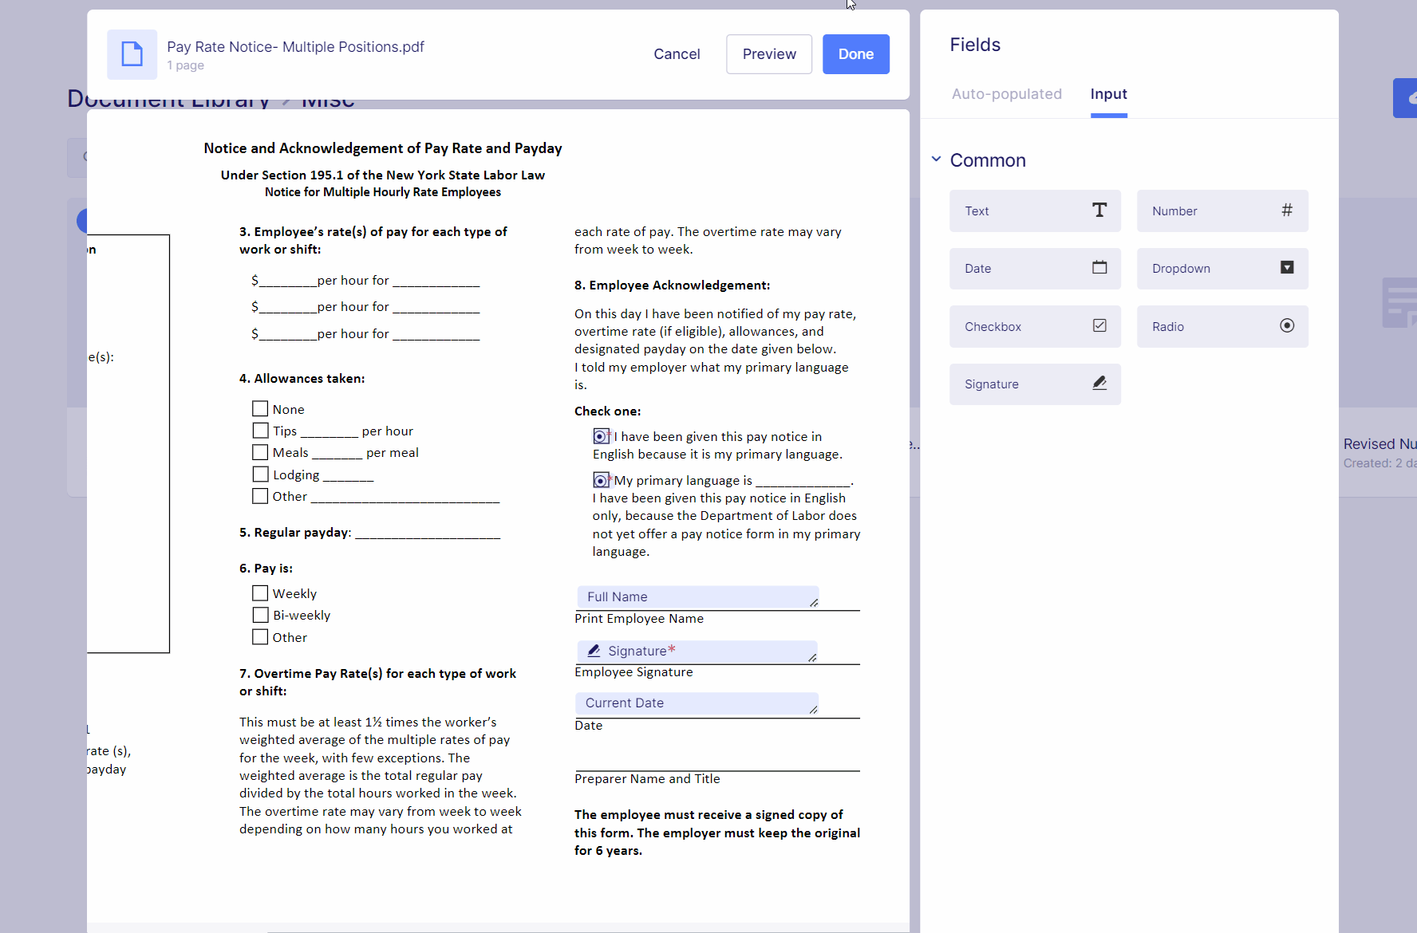This screenshot has width=1417, height=933.
Task: Click 'Print Employee Name' label text
Action: pyautogui.click(x=639, y=618)
